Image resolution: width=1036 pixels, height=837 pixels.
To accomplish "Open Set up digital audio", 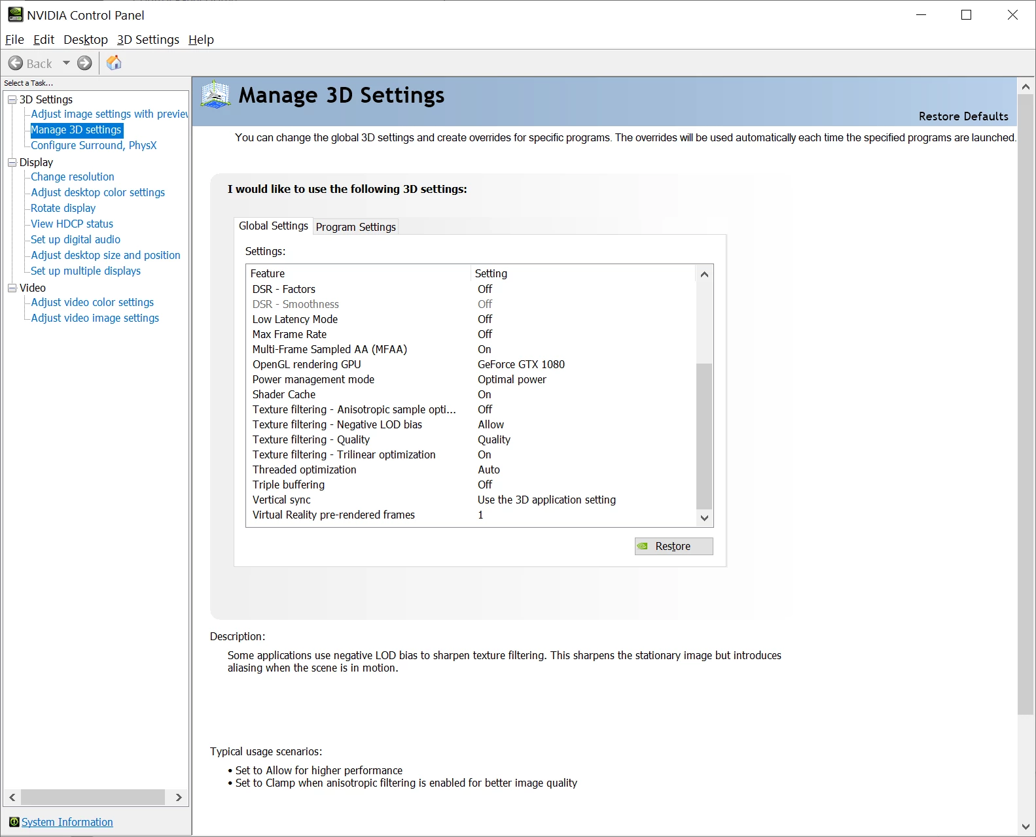I will pyautogui.click(x=76, y=239).
